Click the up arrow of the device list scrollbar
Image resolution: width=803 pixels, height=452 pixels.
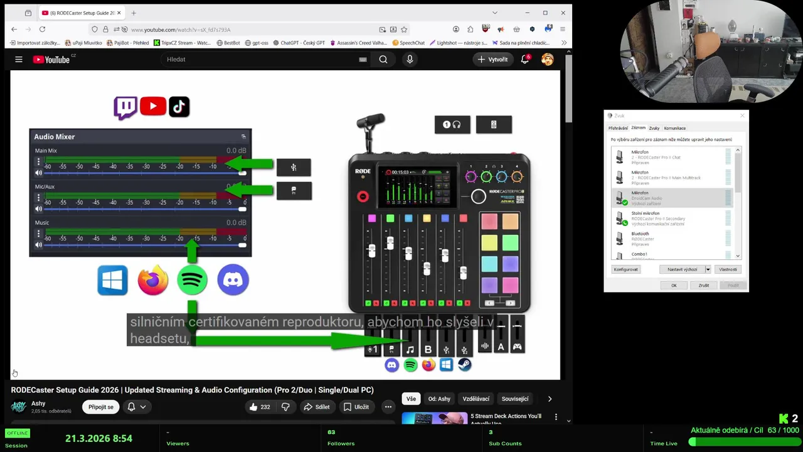click(738, 150)
